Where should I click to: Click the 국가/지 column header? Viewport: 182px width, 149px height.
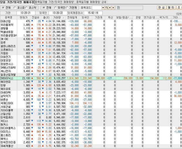[166, 17]
